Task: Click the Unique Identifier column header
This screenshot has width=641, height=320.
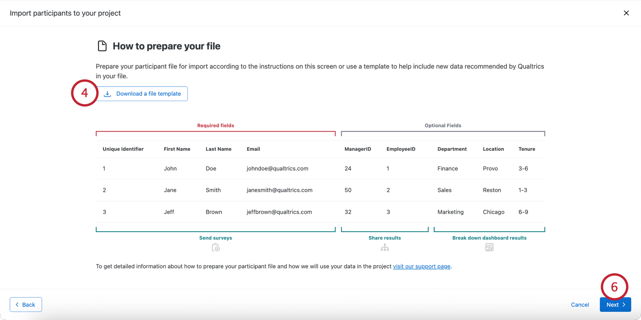Action: pyautogui.click(x=123, y=149)
